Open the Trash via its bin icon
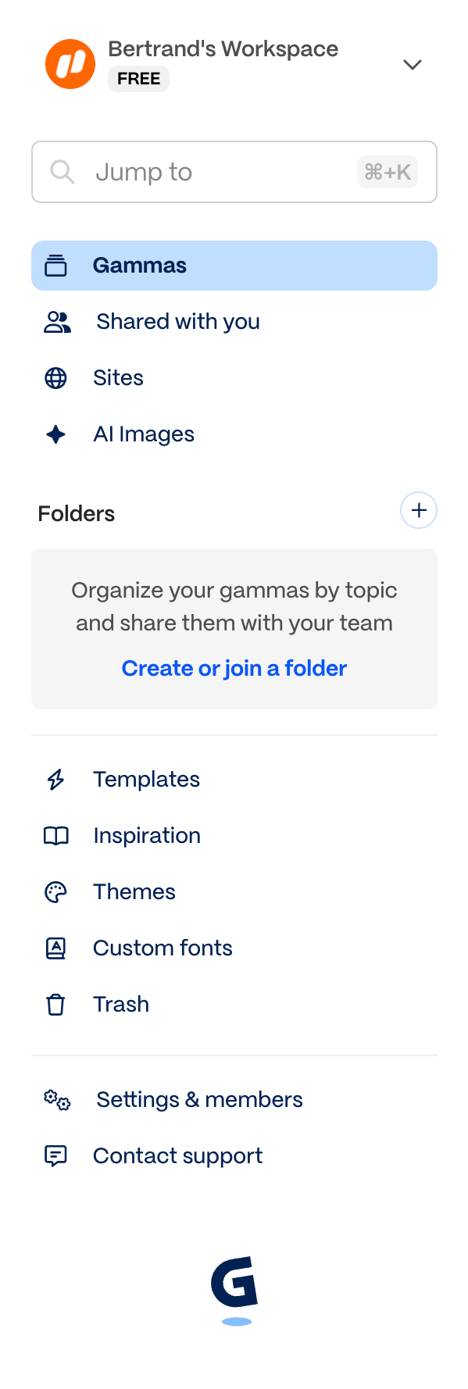The width and height of the screenshot is (468, 1389). [55, 1004]
